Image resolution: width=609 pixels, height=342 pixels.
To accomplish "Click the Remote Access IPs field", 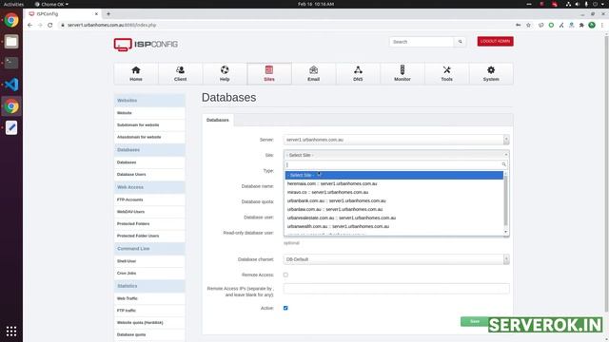I will click(396, 288).
